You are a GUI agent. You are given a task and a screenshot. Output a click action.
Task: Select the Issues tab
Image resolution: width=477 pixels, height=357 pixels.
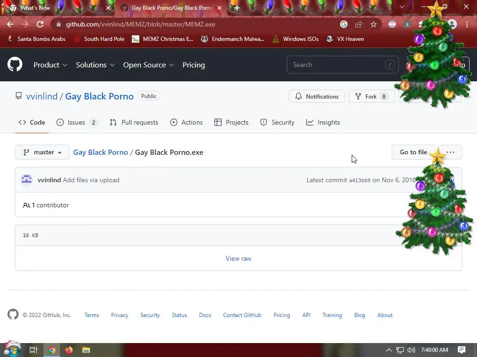coord(77,122)
